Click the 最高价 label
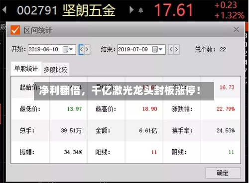 coord(106,109)
